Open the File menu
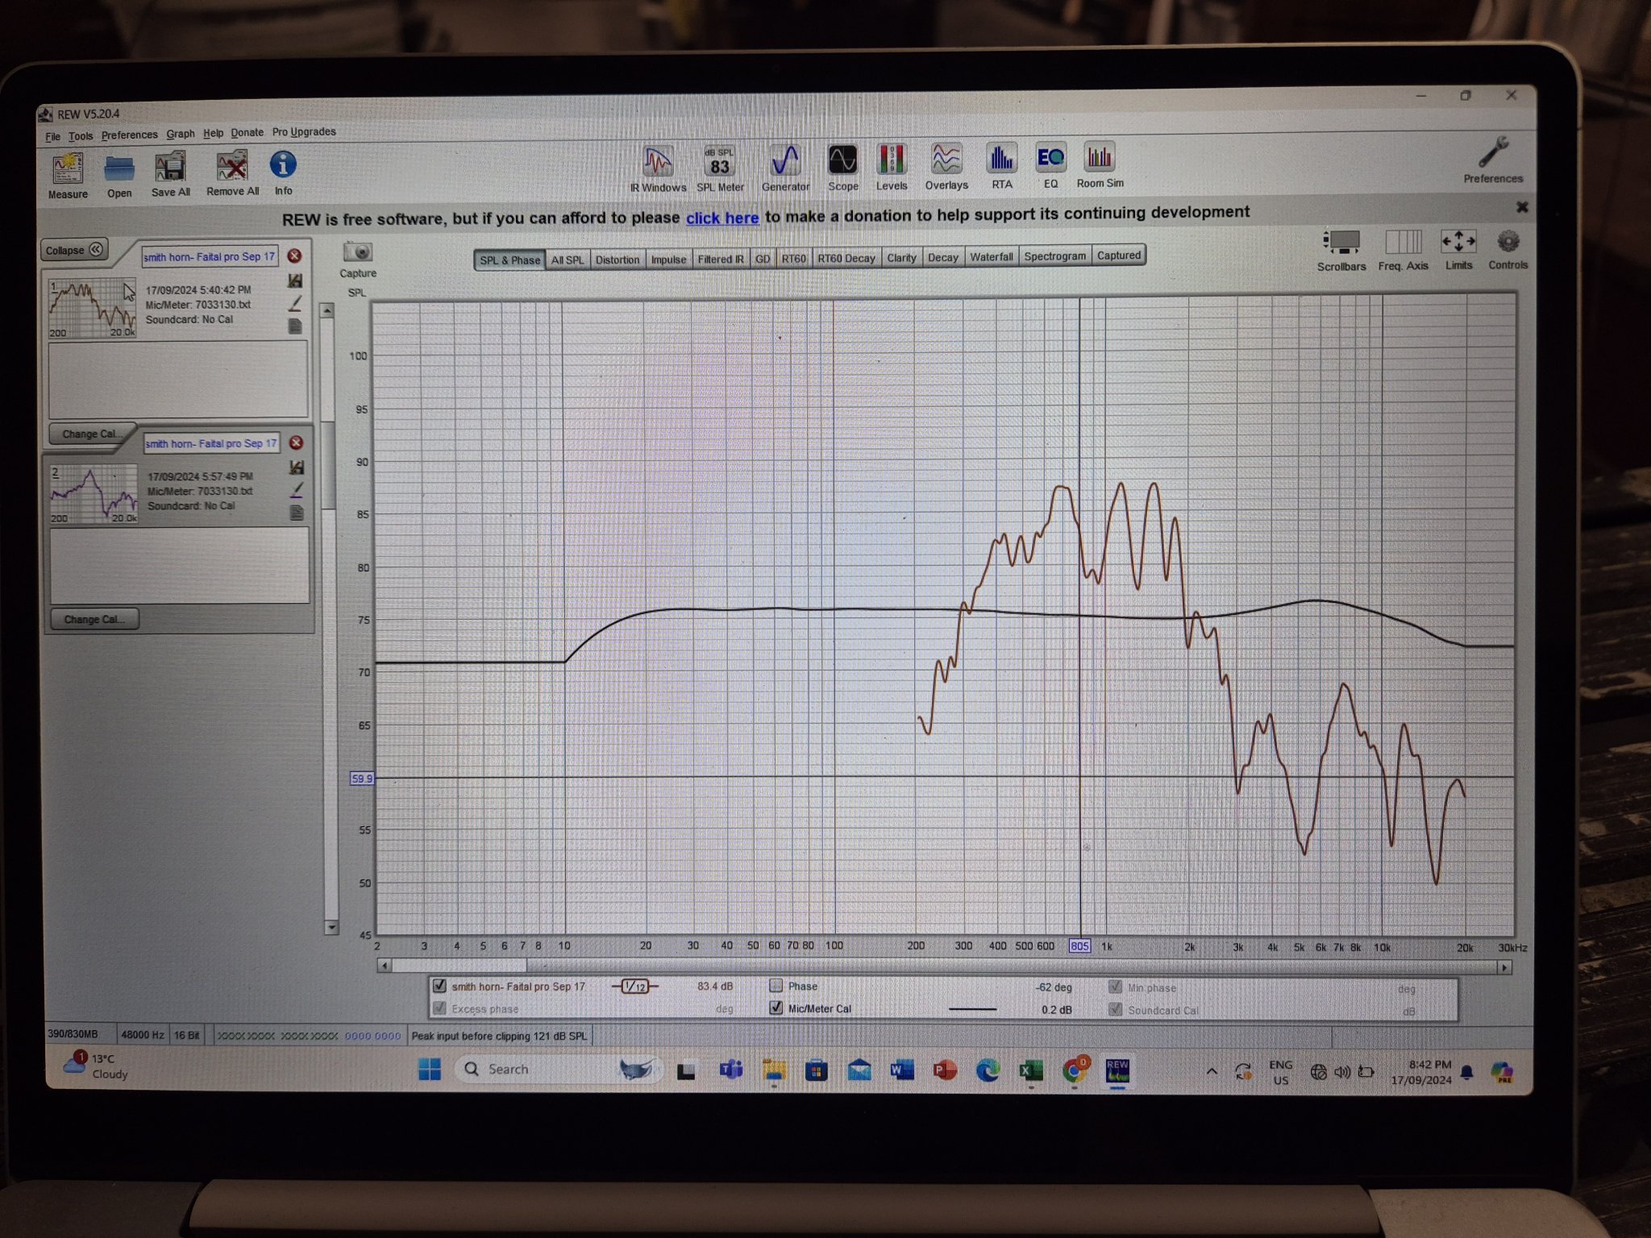 pos(52,136)
